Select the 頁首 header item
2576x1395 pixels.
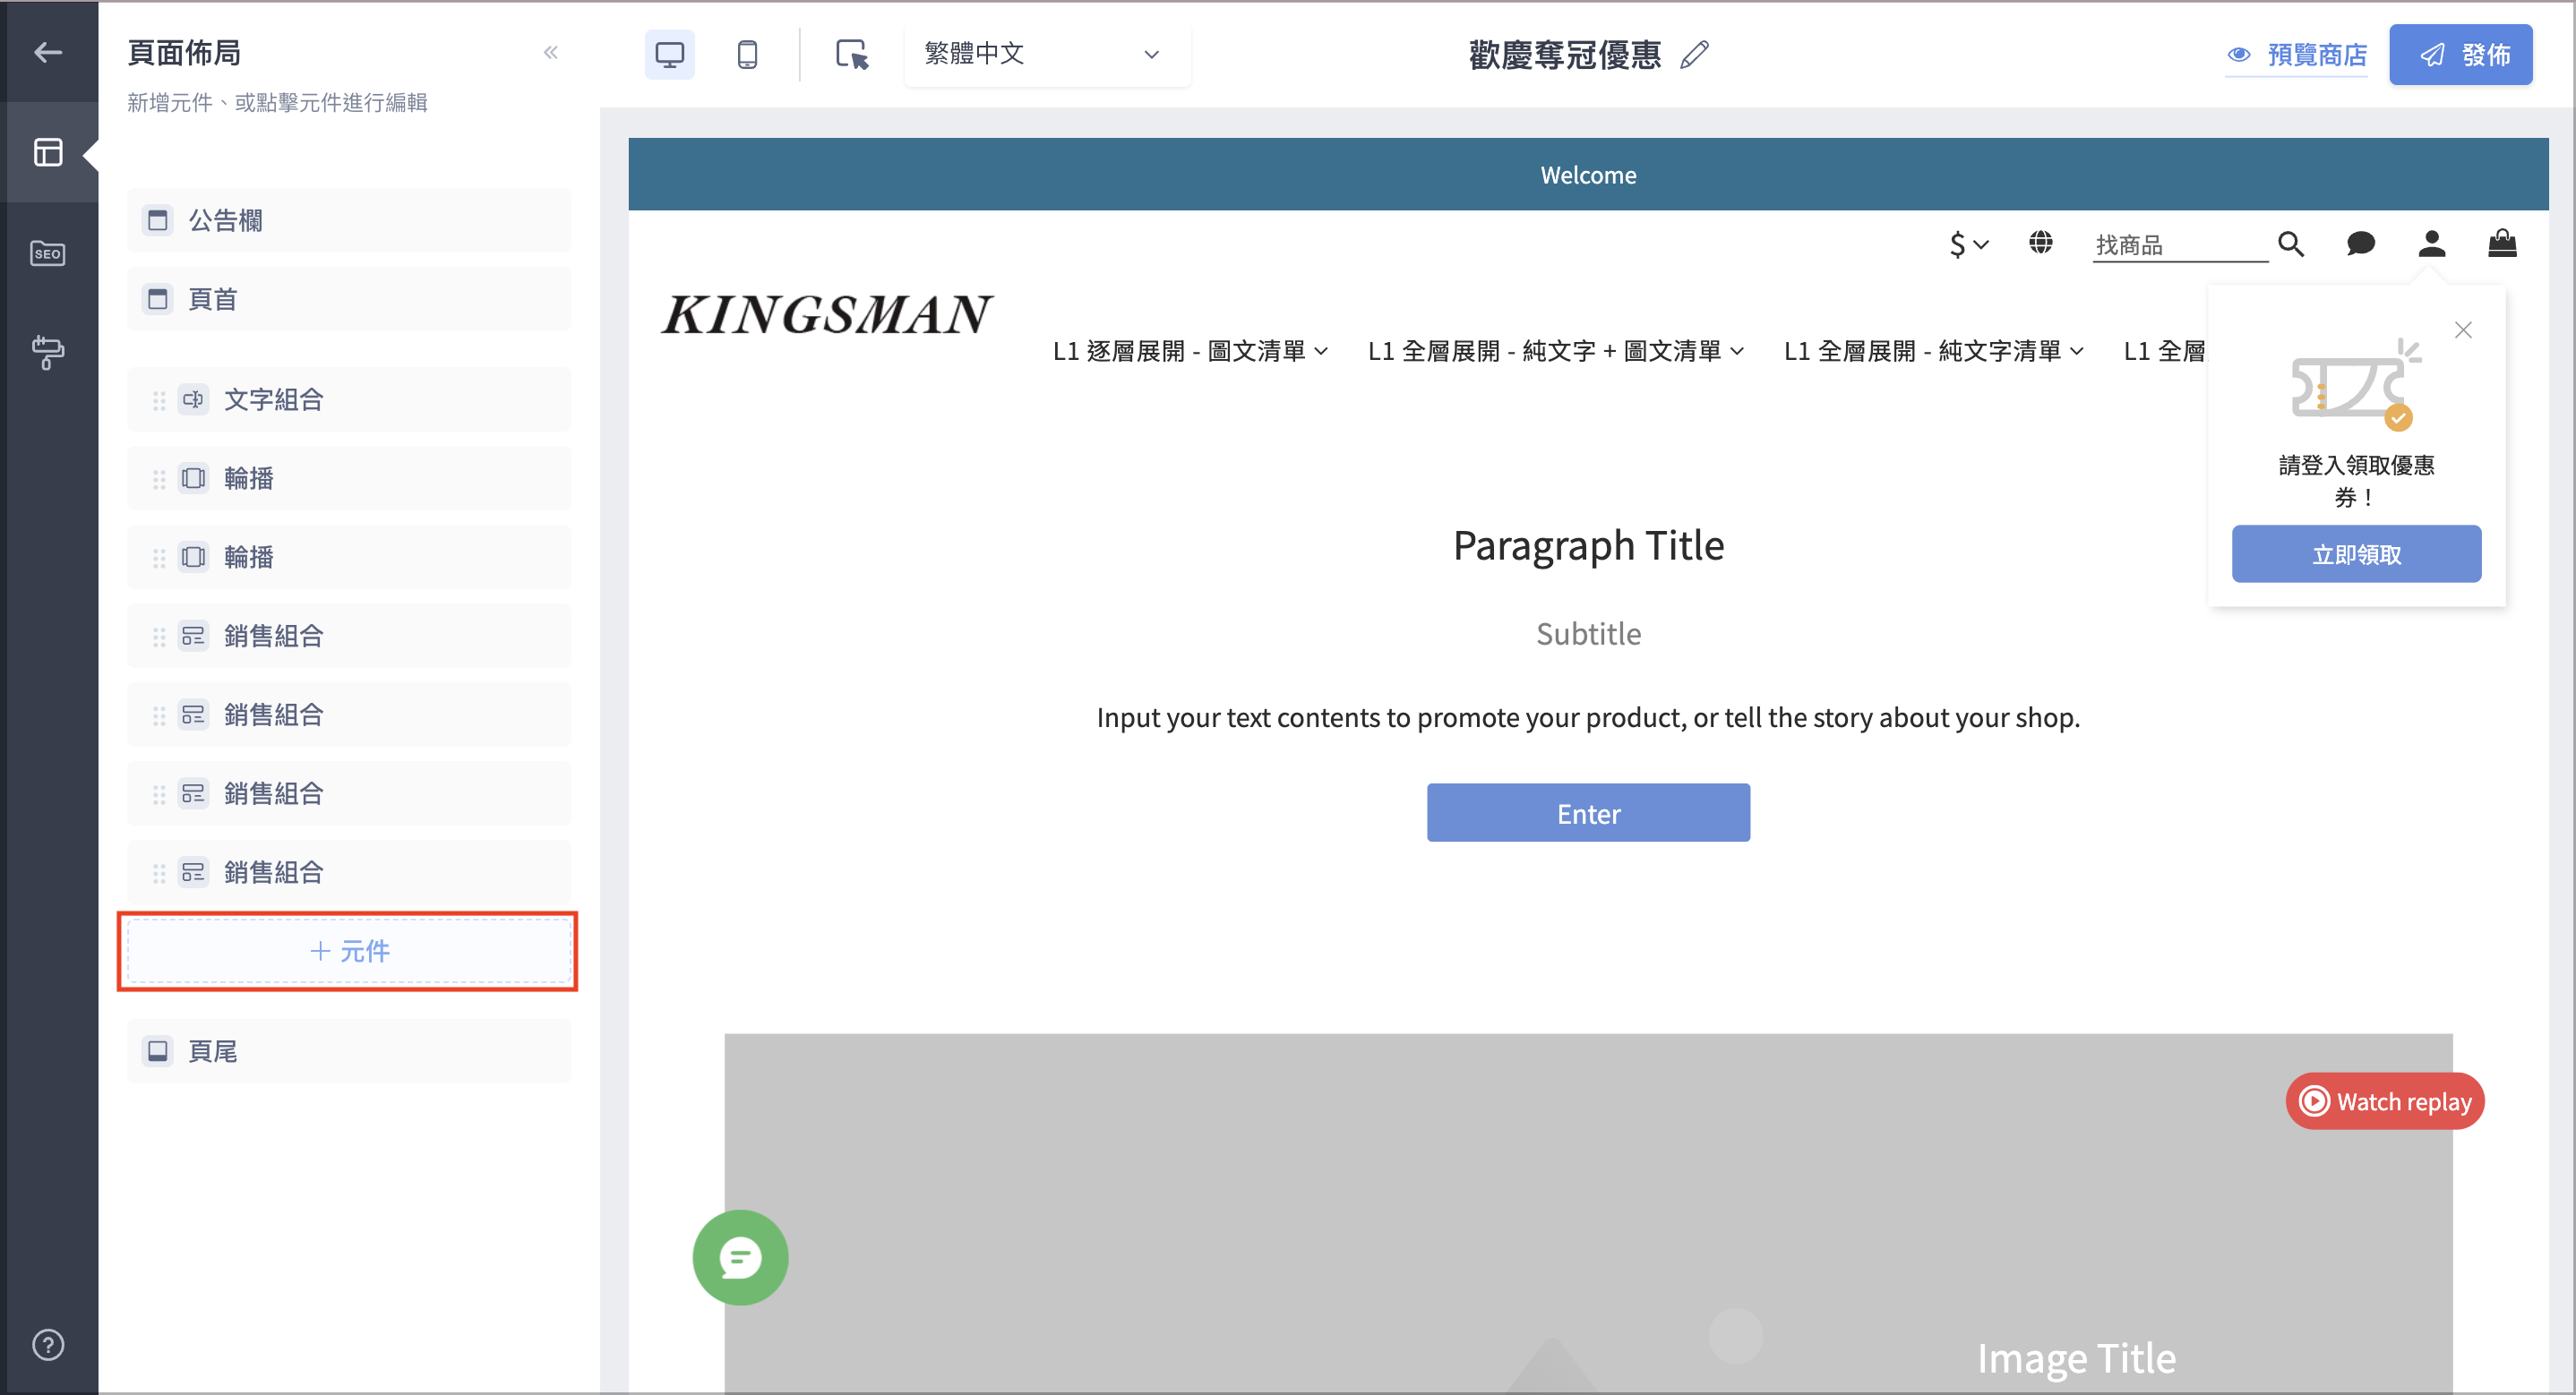[349, 299]
